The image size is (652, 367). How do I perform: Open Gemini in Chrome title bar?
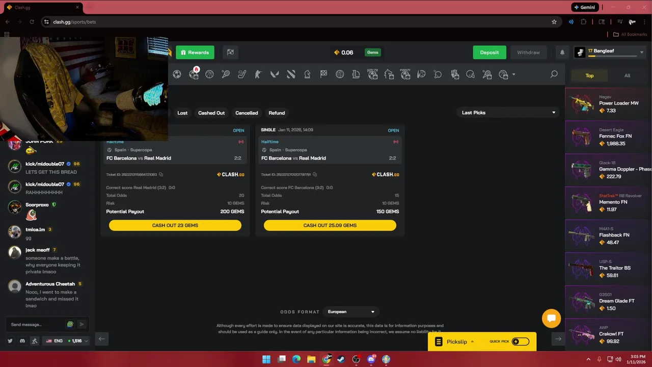coord(584,7)
